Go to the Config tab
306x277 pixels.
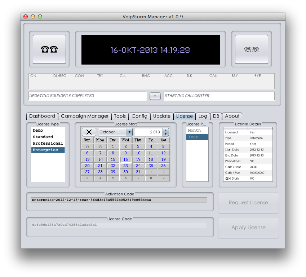(139, 116)
